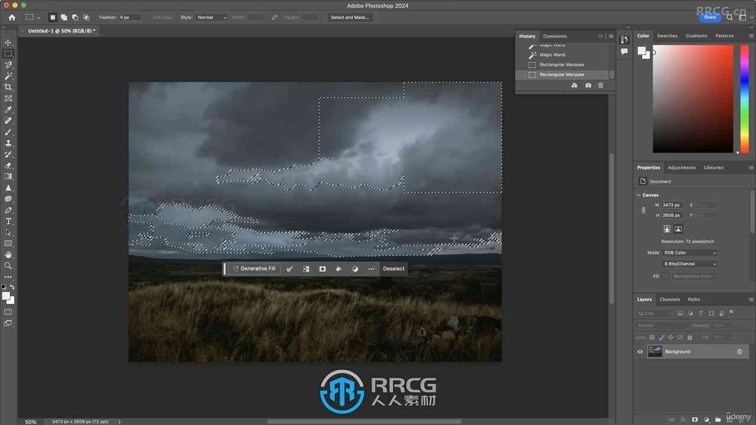The height and width of the screenshot is (425, 756).
Task: Select the Path Selection tool
Action: coord(8,233)
